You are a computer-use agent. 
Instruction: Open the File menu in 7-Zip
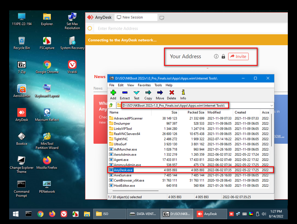point(112,85)
